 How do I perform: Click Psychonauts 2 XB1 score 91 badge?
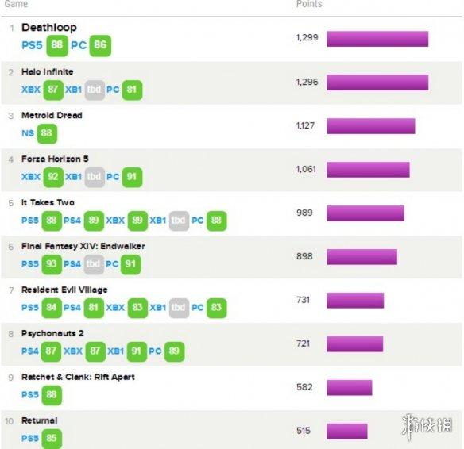(x=137, y=351)
